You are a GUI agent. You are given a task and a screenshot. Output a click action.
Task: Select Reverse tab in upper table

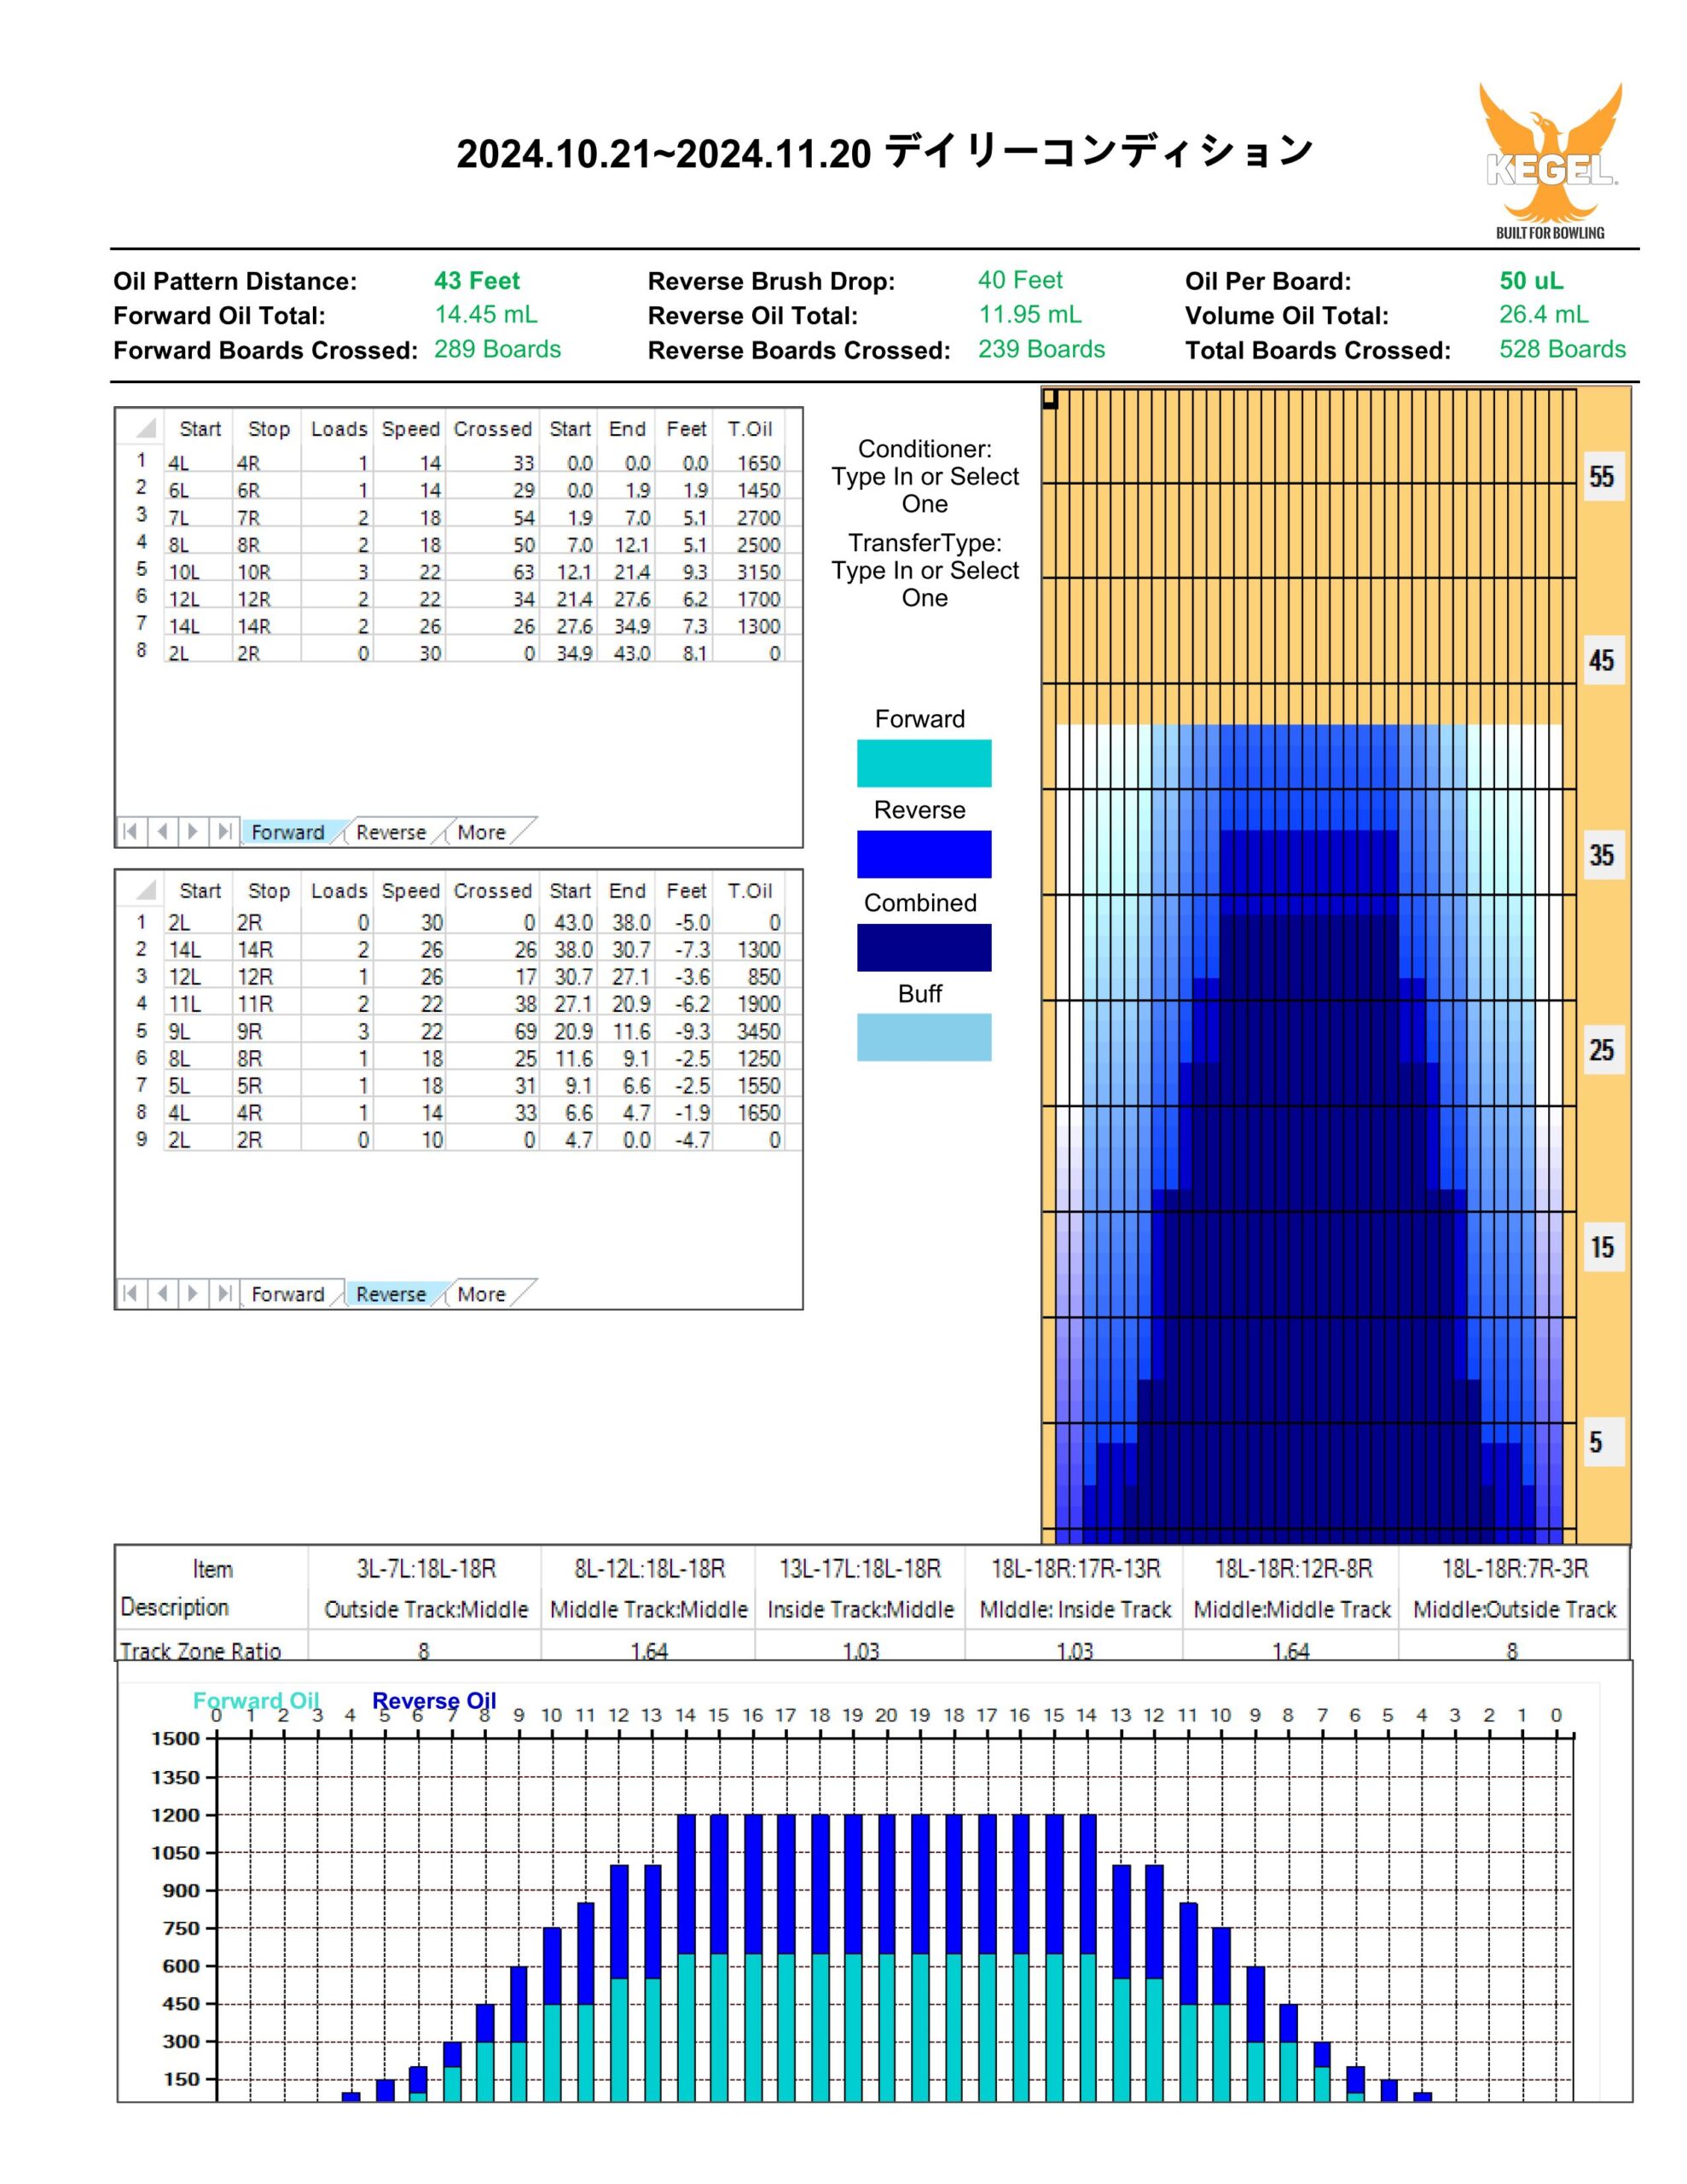[391, 832]
